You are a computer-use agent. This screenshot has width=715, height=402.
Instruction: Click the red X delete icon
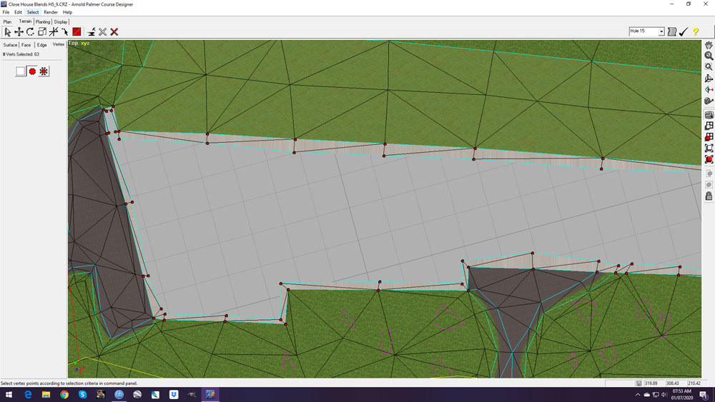tap(114, 32)
